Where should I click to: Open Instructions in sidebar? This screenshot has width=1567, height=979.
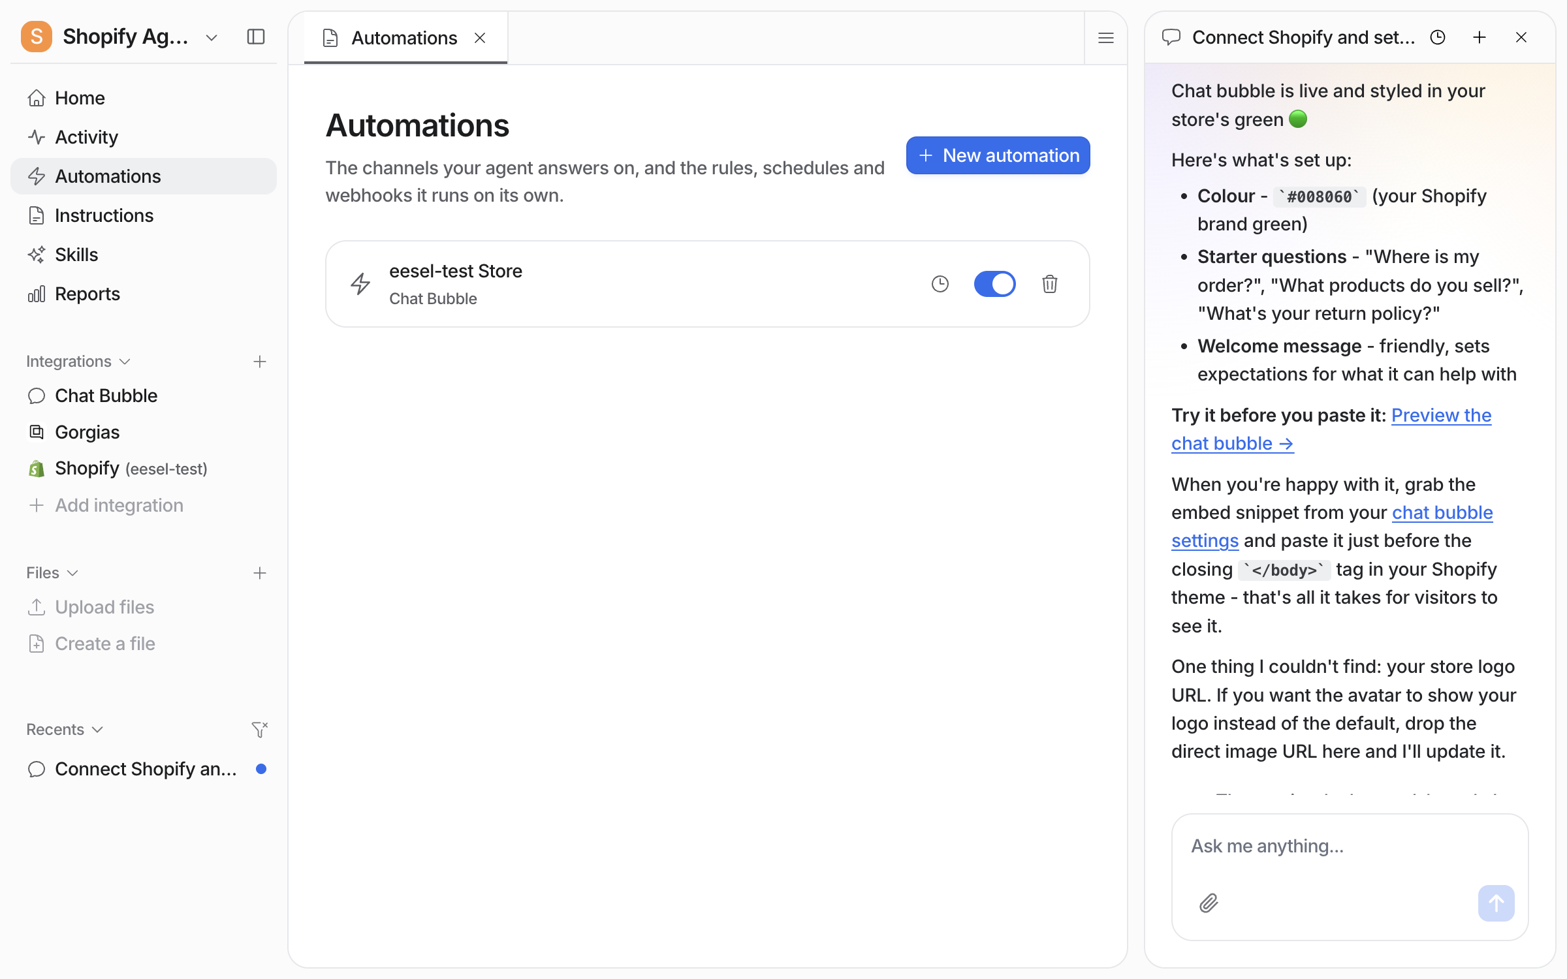click(144, 215)
